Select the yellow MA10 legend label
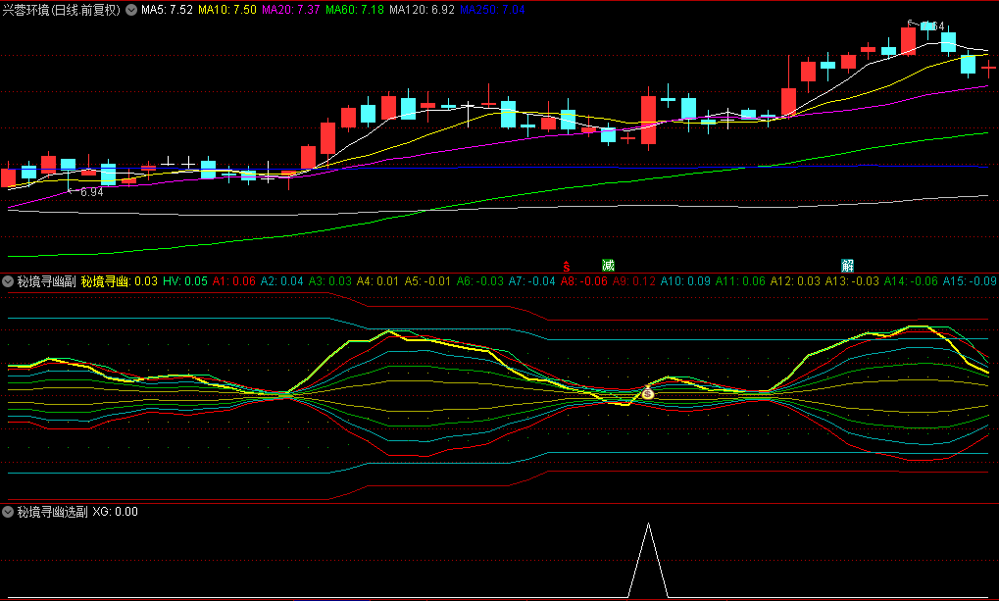Screen dimensions: 999x601 point(227,10)
